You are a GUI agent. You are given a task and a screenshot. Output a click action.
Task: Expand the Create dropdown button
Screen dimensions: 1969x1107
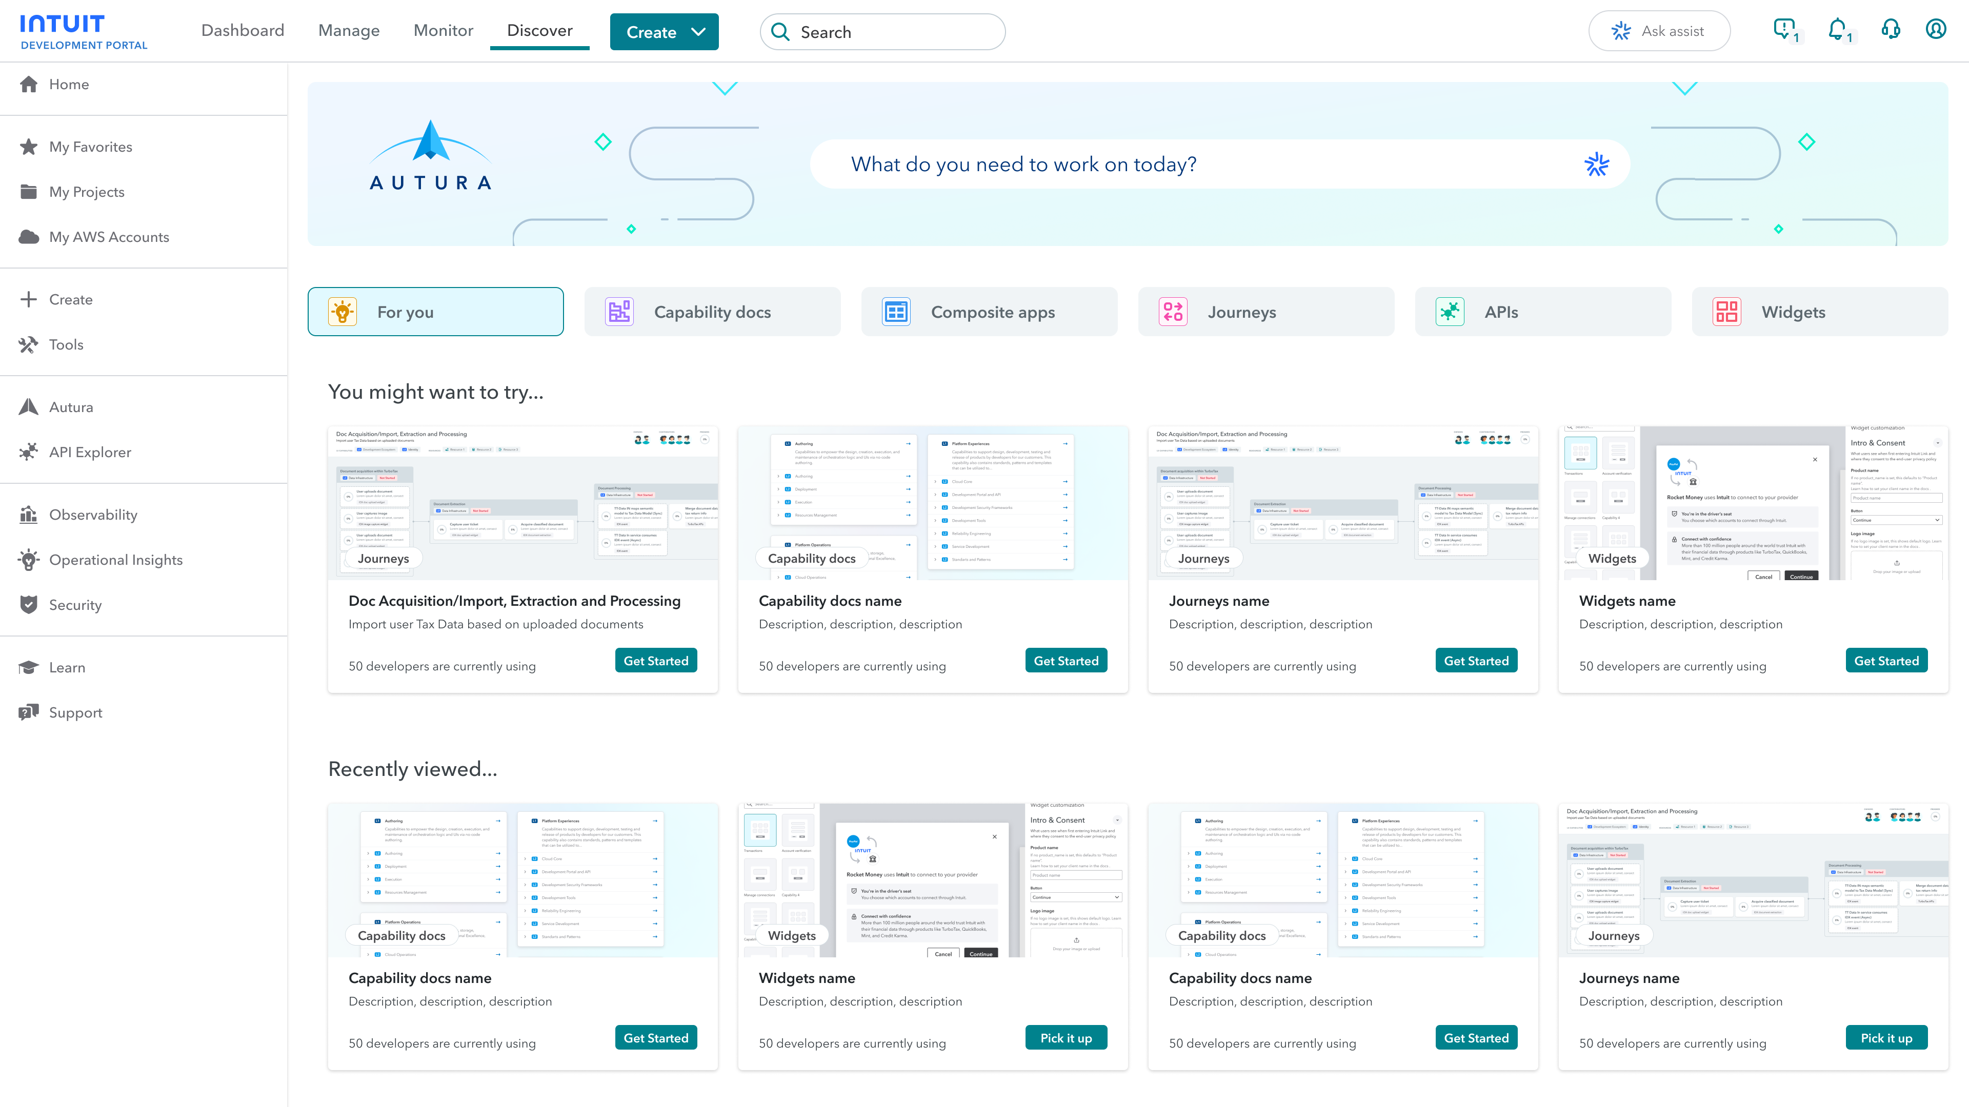point(664,32)
